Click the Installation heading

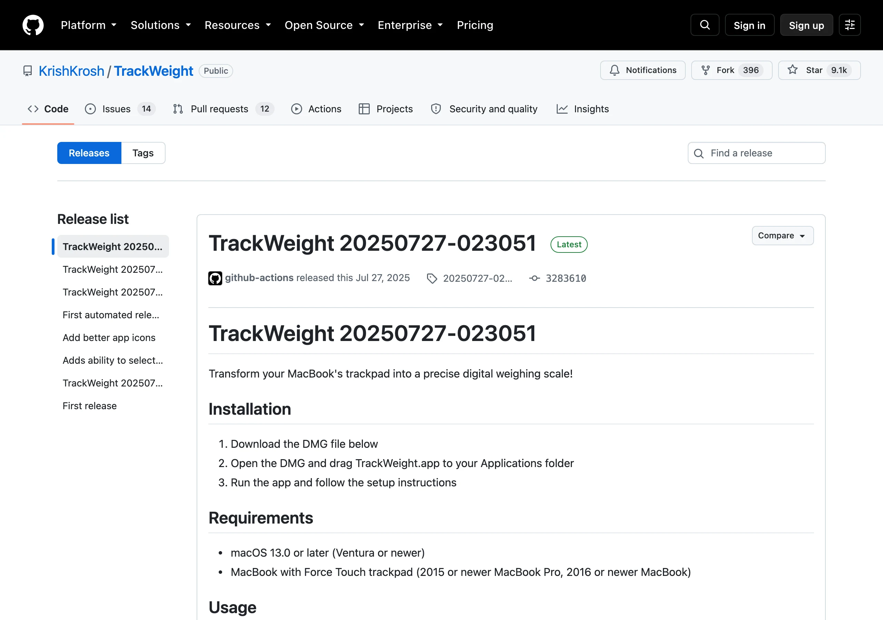click(250, 409)
